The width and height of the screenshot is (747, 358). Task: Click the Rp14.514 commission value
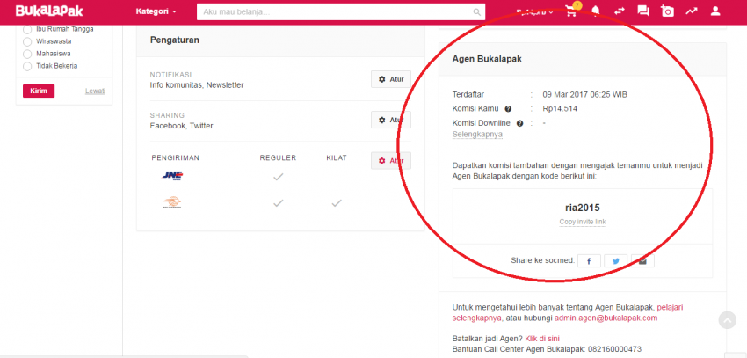[560, 109]
